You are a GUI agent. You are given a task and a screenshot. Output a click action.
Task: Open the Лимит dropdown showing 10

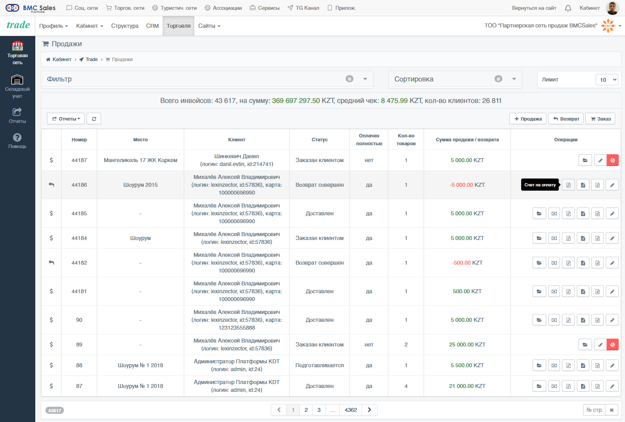point(607,79)
